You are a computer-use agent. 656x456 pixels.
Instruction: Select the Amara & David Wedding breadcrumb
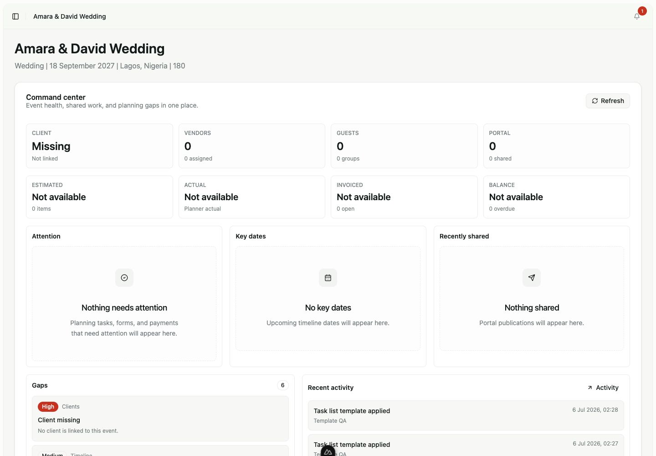[x=70, y=16]
